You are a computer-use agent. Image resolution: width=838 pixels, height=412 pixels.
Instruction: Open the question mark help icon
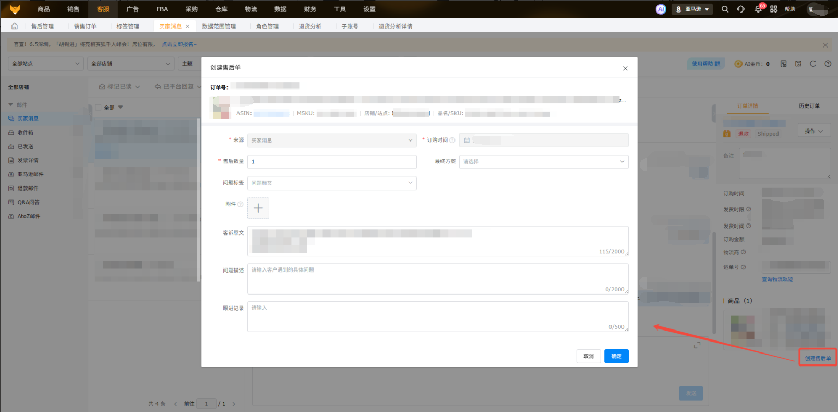[828, 64]
